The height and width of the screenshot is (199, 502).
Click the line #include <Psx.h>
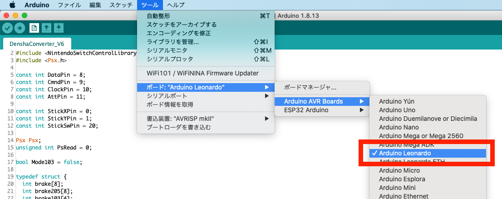41,60
